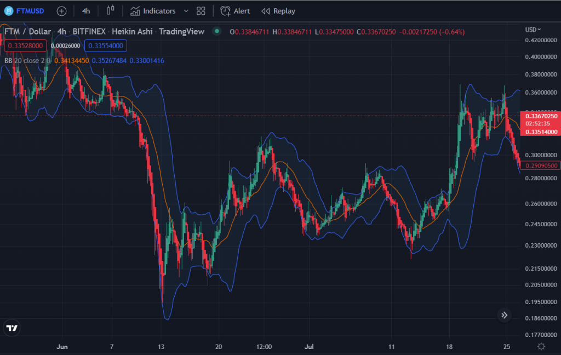Viewport: 561px width, 355px height.
Task: Click the 0.40000000 price scale value
Action: (x=541, y=57)
